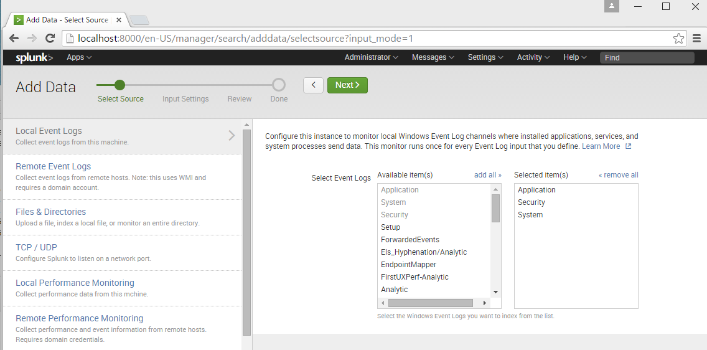707x350 pixels.
Task: Click the Select Source progress step marker
Action: tap(120, 85)
